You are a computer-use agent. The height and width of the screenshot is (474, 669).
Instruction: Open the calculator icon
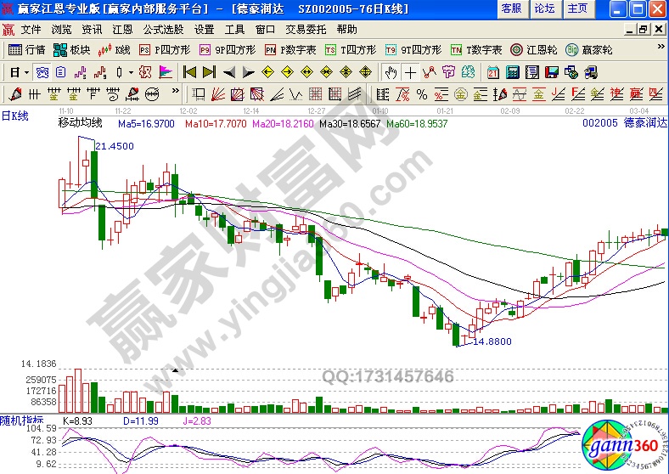click(513, 72)
